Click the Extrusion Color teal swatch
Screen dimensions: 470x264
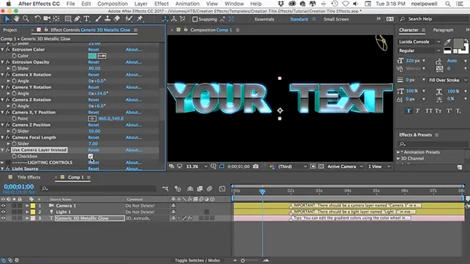coord(92,56)
